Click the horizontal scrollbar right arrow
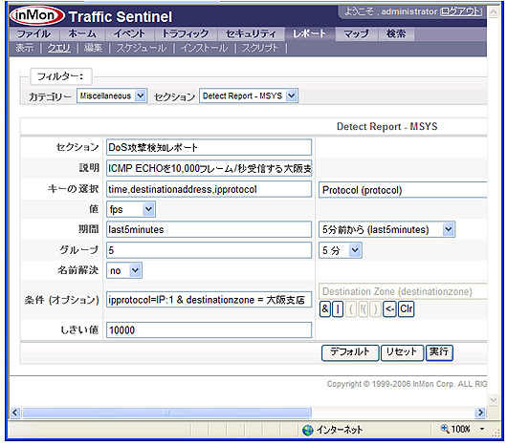Image resolution: width=507 pixels, height=445 pixels. point(480,413)
